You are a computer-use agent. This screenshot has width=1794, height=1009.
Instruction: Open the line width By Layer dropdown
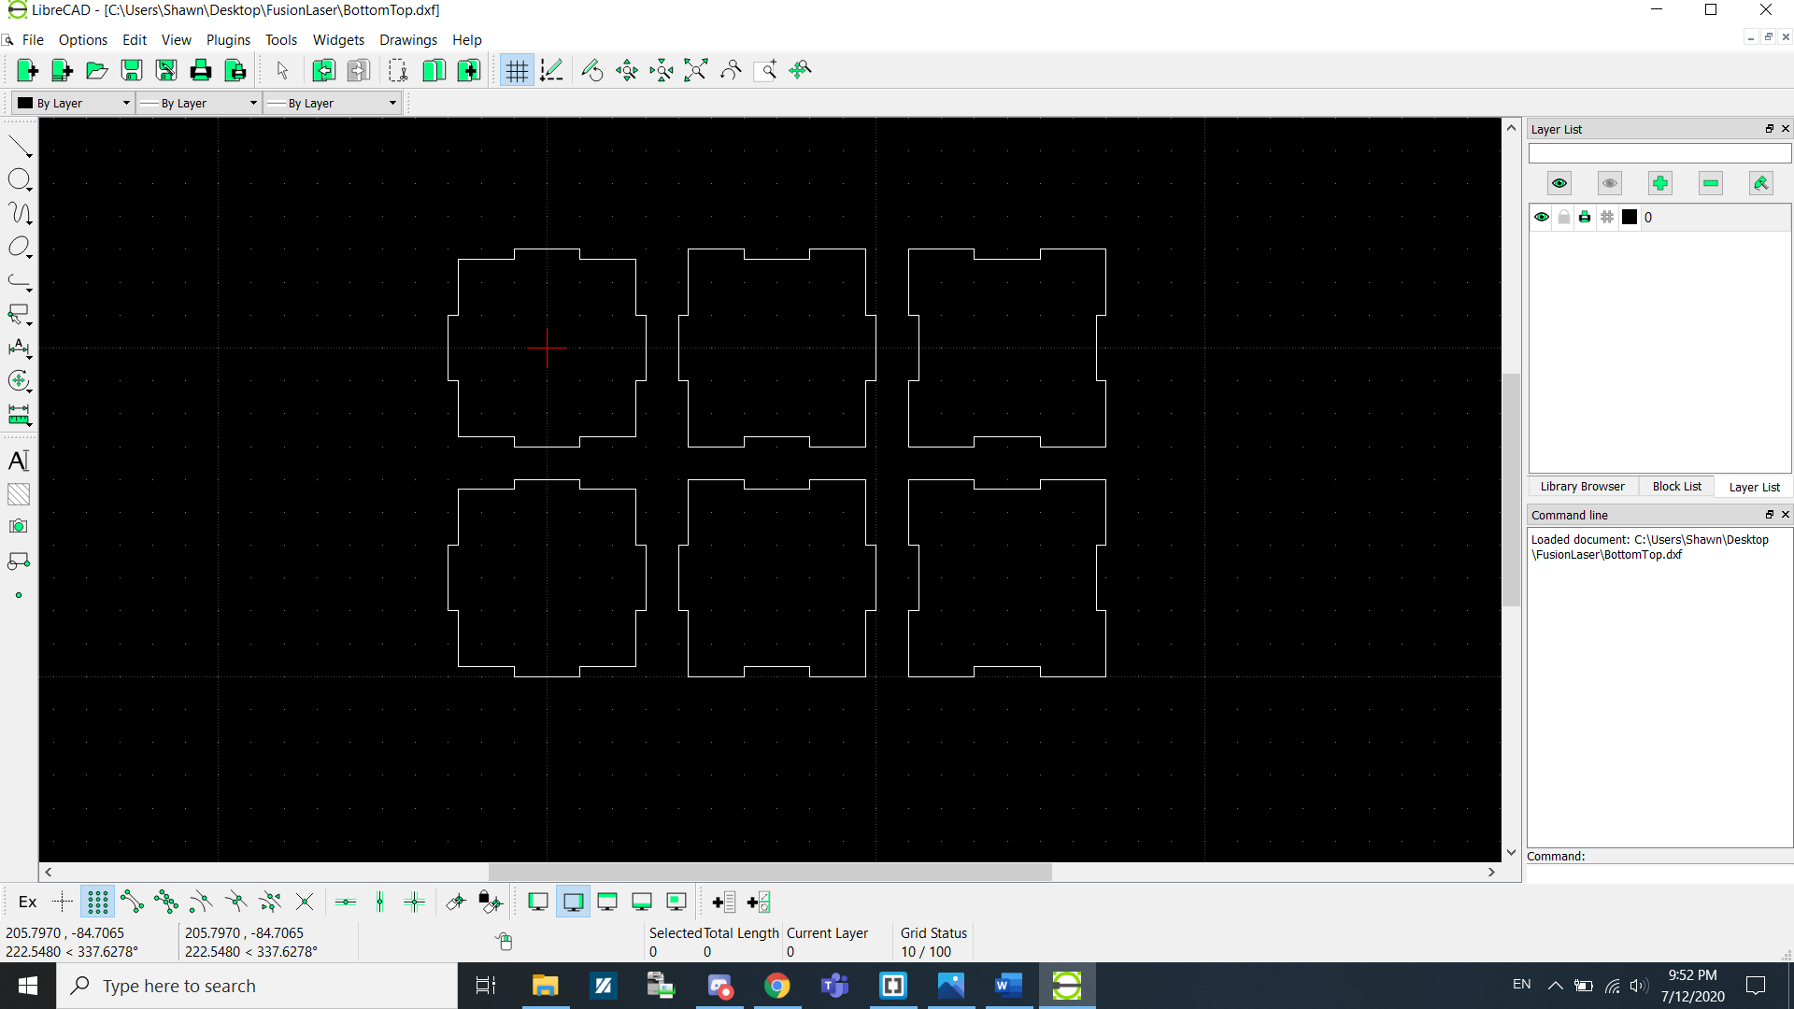198,103
